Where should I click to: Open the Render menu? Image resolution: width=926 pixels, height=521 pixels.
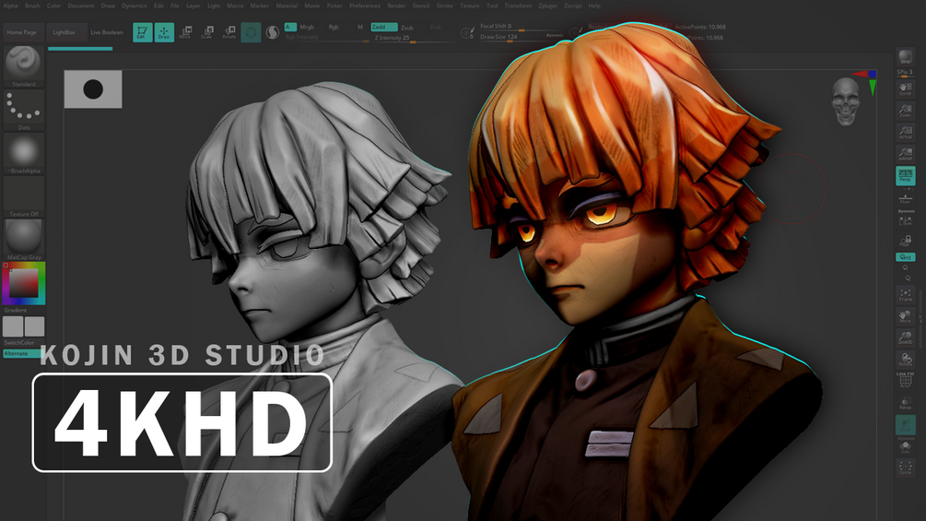tap(396, 6)
